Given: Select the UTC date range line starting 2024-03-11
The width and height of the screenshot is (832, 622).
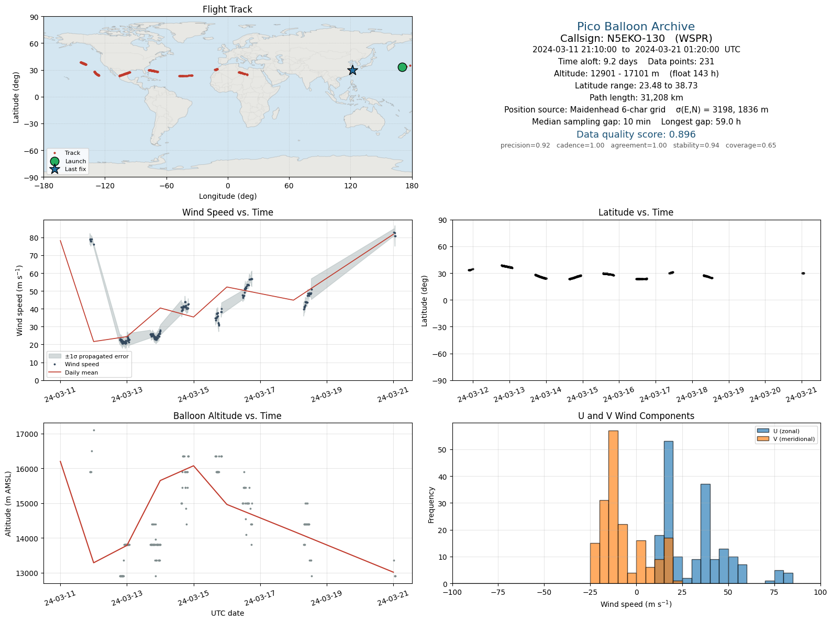Looking at the screenshot, I should [636, 50].
